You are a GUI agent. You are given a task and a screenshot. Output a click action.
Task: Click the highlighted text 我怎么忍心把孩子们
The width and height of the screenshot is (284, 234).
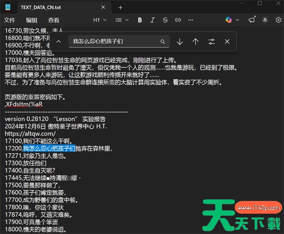[49, 148]
